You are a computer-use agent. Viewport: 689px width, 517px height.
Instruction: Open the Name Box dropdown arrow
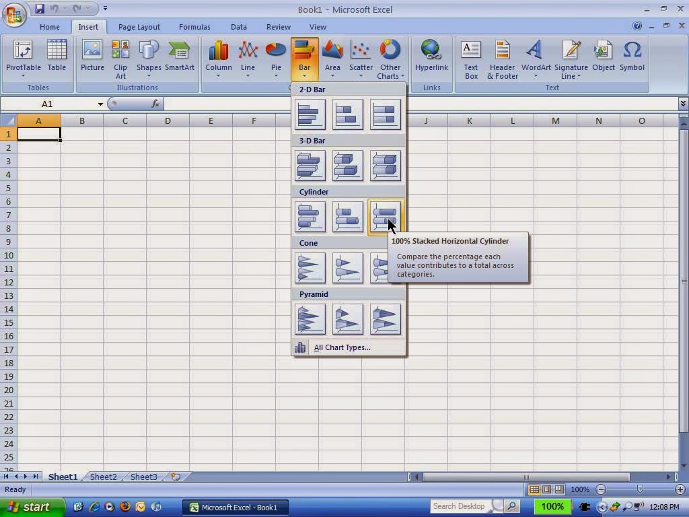click(100, 104)
